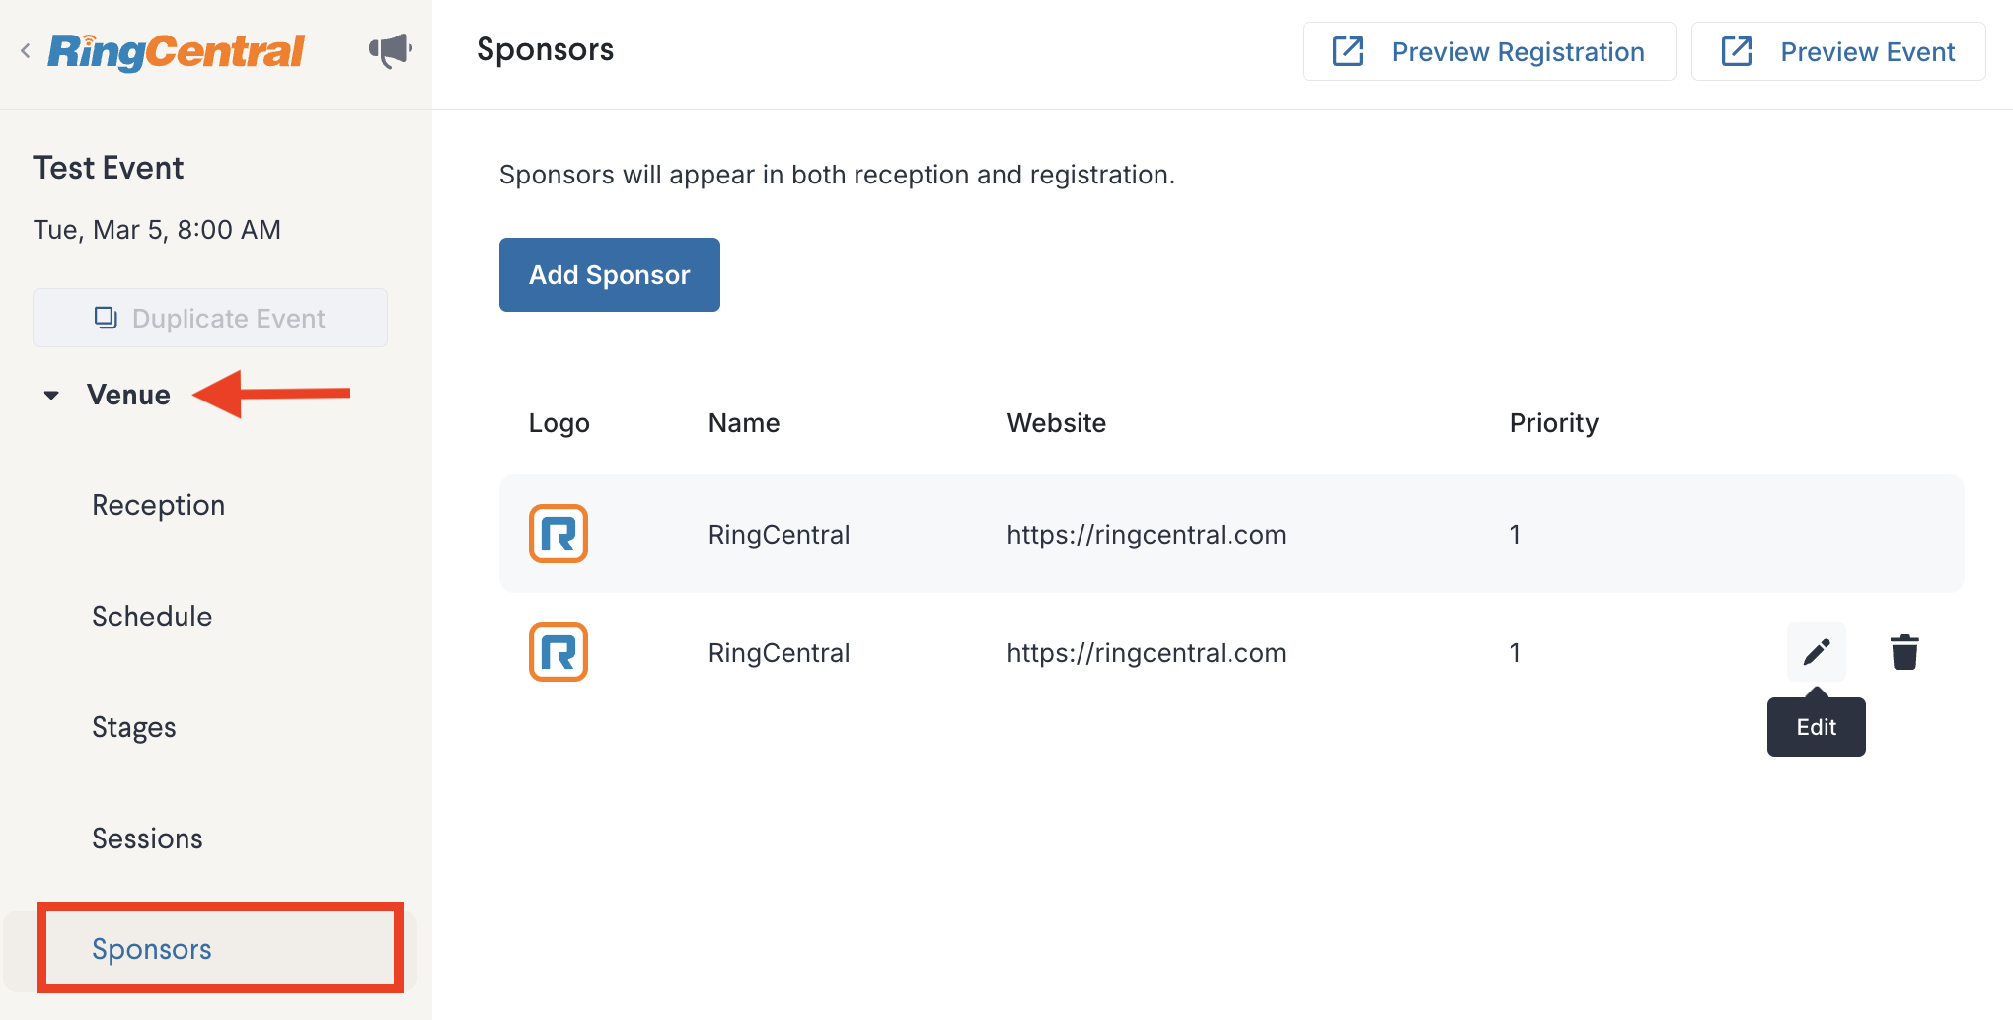Open the Reception page in sidebar
Viewport: 2013px width, 1020px height.
(159, 505)
